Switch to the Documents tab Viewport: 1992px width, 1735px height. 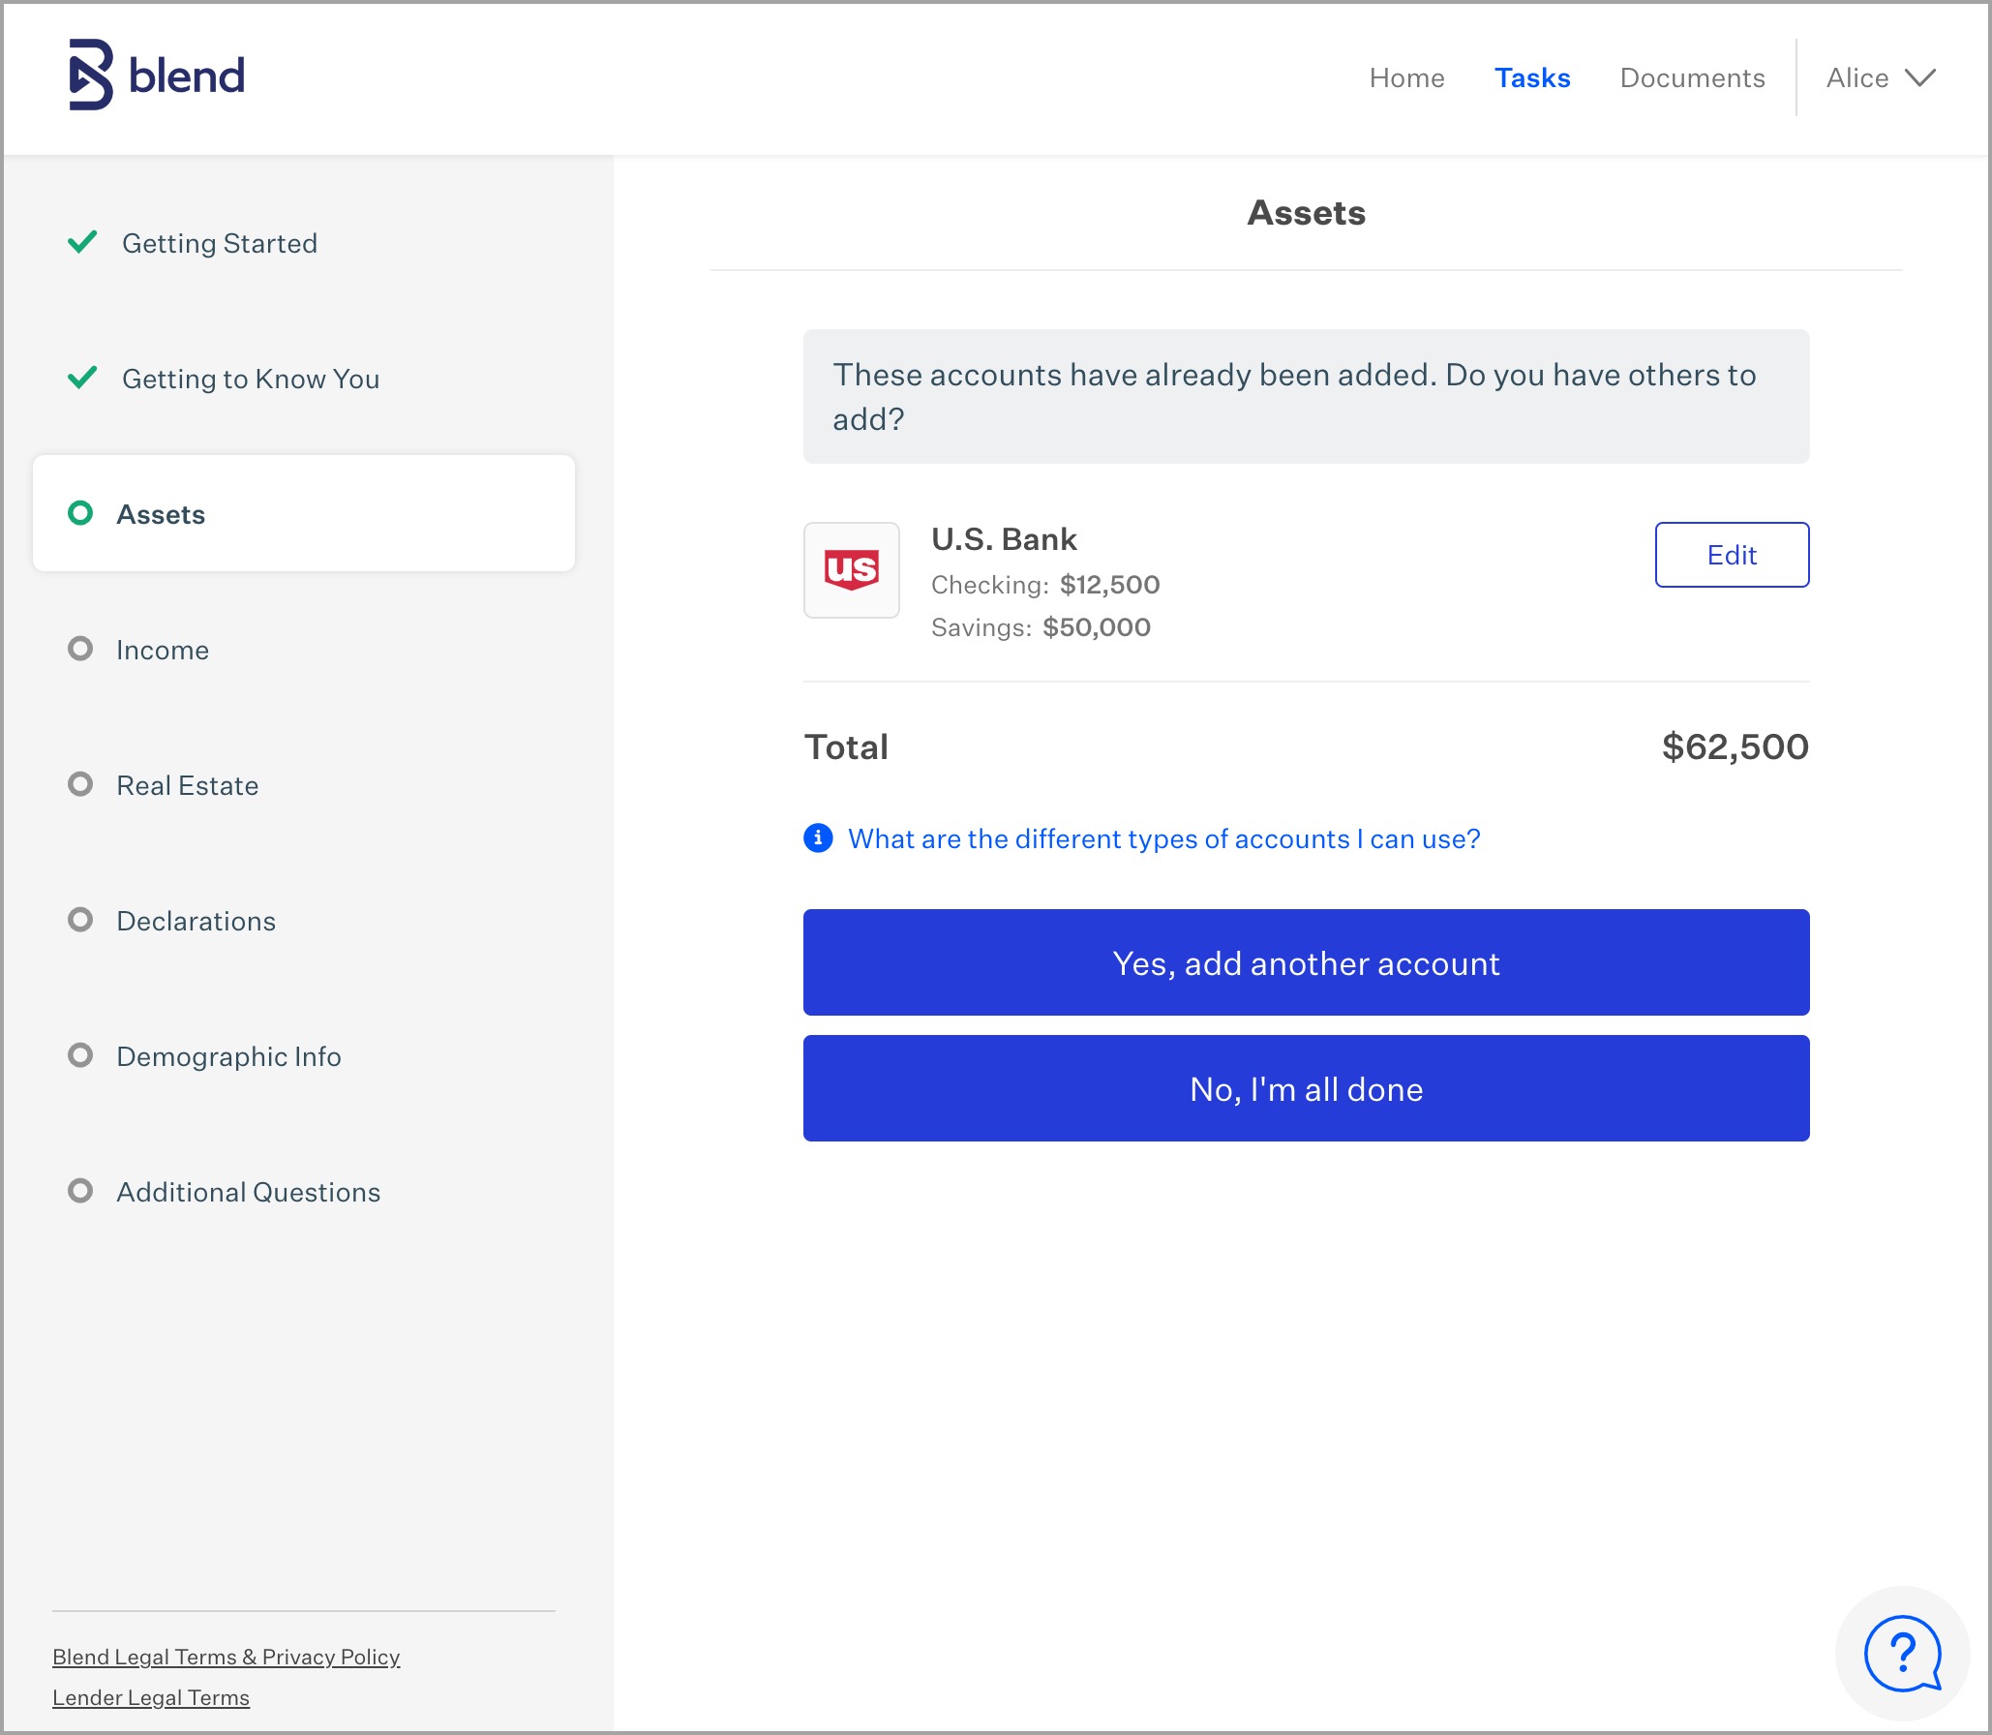click(x=1692, y=77)
